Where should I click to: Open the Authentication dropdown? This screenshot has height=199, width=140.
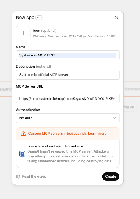coord(68,118)
